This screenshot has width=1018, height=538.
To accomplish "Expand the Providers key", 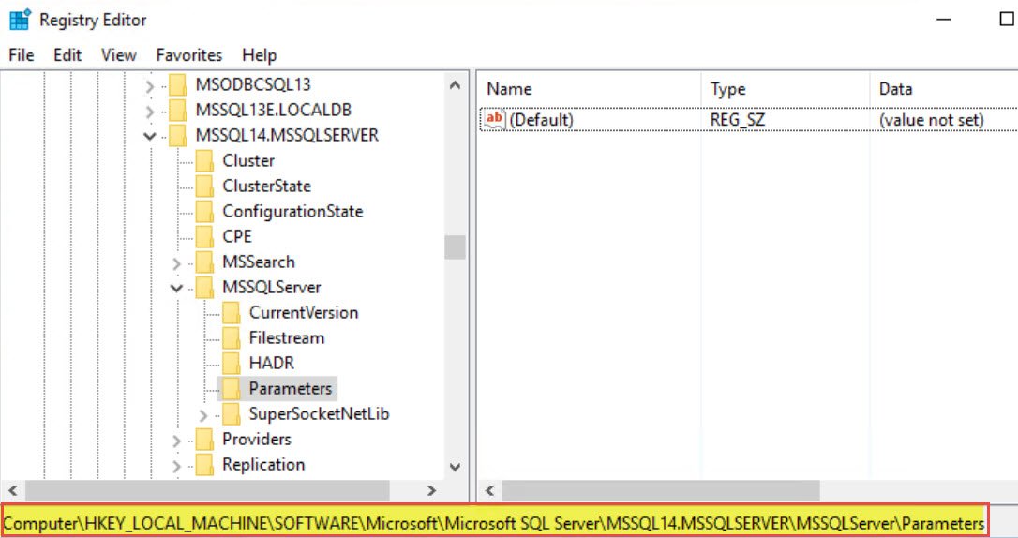I will pyautogui.click(x=176, y=440).
